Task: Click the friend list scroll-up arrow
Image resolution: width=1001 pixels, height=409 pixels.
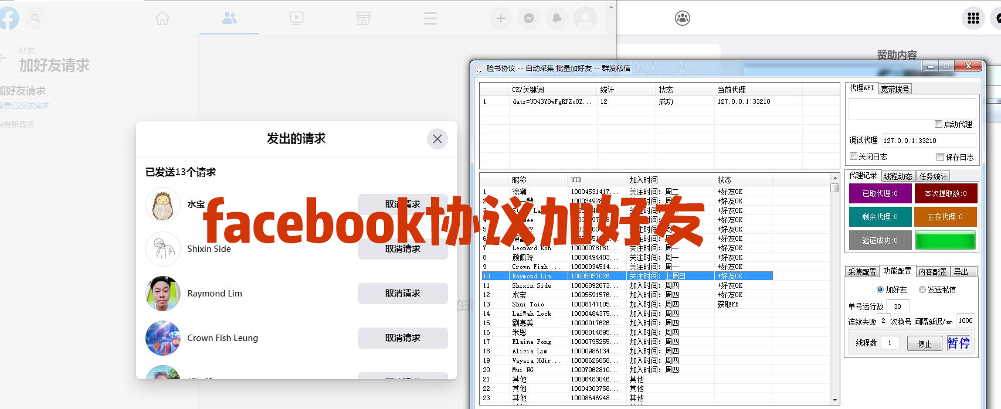Action: click(x=835, y=178)
